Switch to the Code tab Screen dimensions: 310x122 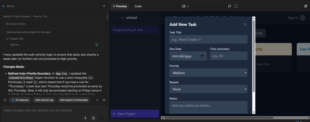[x=138, y=6]
